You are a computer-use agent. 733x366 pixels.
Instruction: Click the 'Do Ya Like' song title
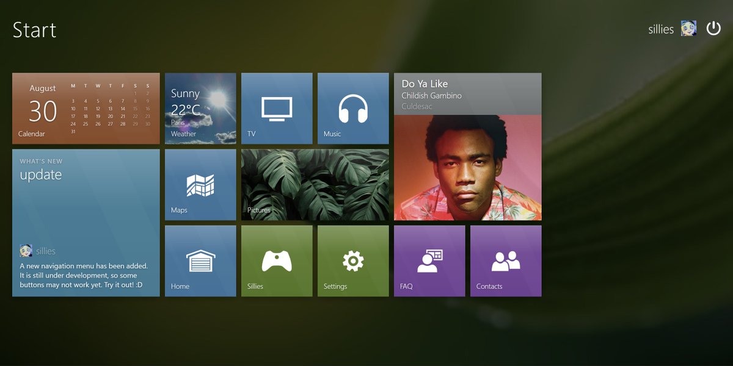point(425,84)
